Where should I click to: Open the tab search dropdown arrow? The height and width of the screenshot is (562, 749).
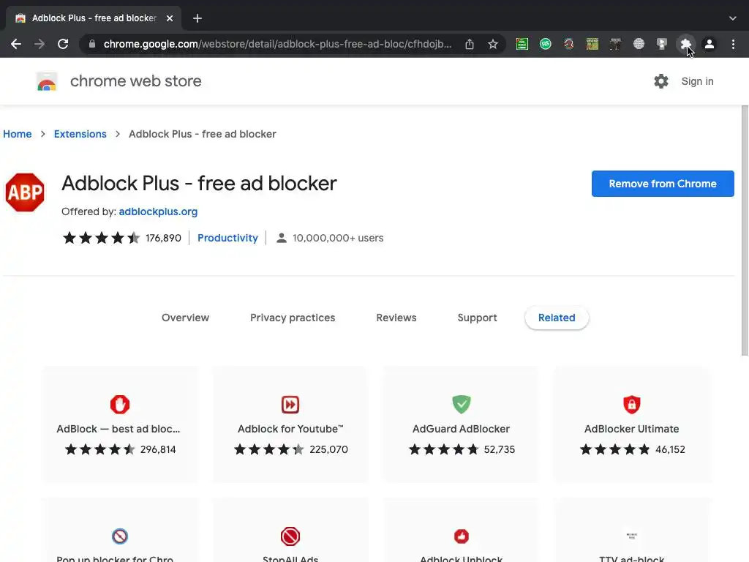click(733, 18)
